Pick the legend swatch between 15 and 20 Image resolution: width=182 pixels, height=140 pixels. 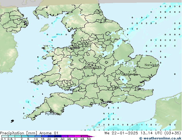45,136
